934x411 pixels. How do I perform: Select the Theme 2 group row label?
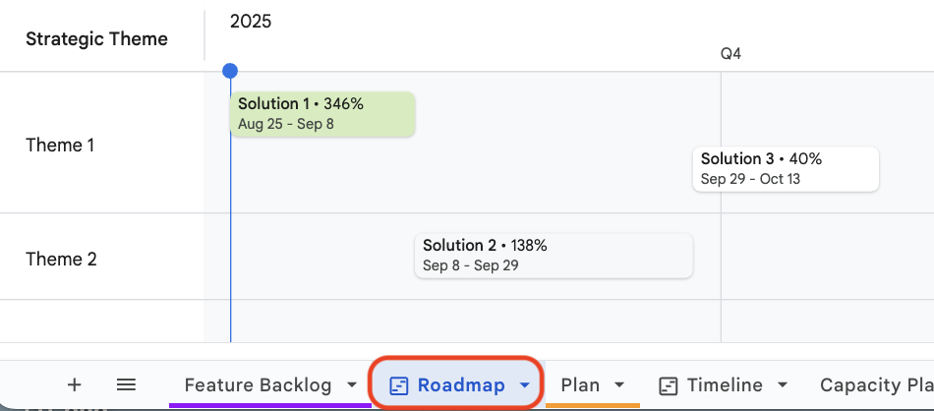[x=61, y=260]
